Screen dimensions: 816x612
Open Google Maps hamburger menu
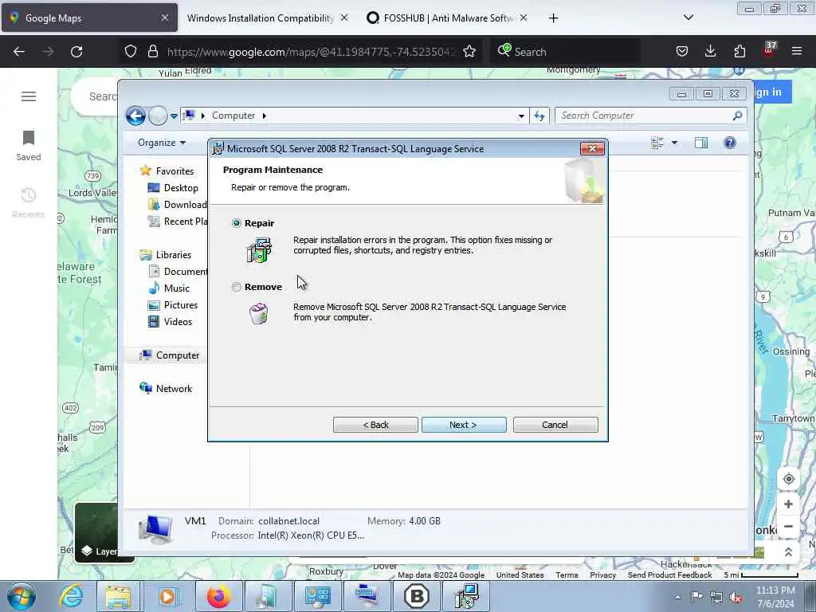29,96
